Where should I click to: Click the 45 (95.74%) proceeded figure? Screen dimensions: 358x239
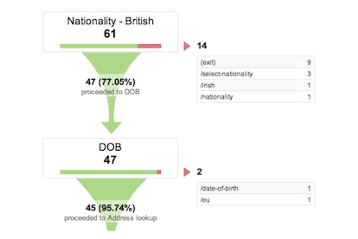point(110,208)
